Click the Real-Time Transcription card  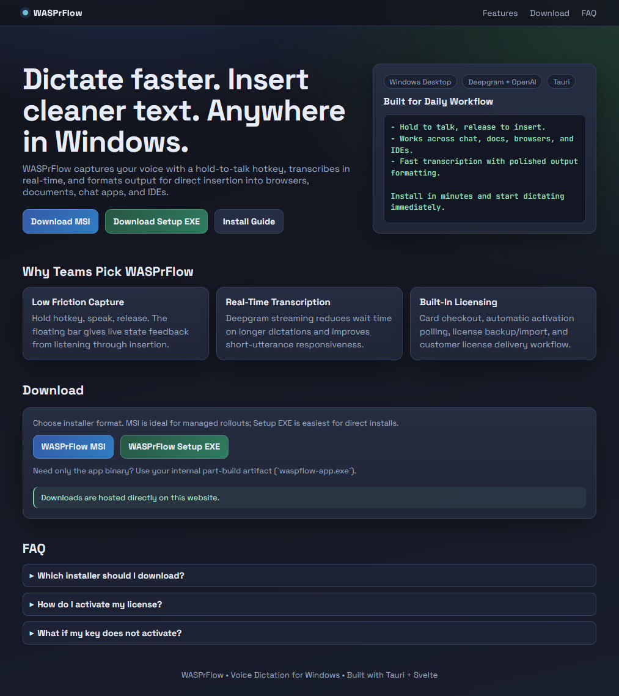pyautogui.click(x=309, y=323)
